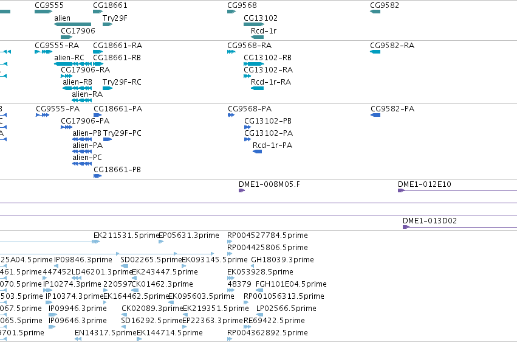Viewport: 517px width, 342px height.
Task: Click the CG9568 gene feature
Action: [231, 12]
